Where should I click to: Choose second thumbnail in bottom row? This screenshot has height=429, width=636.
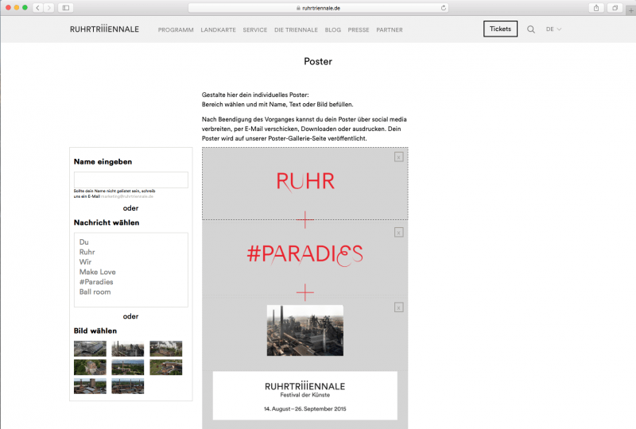point(128,386)
